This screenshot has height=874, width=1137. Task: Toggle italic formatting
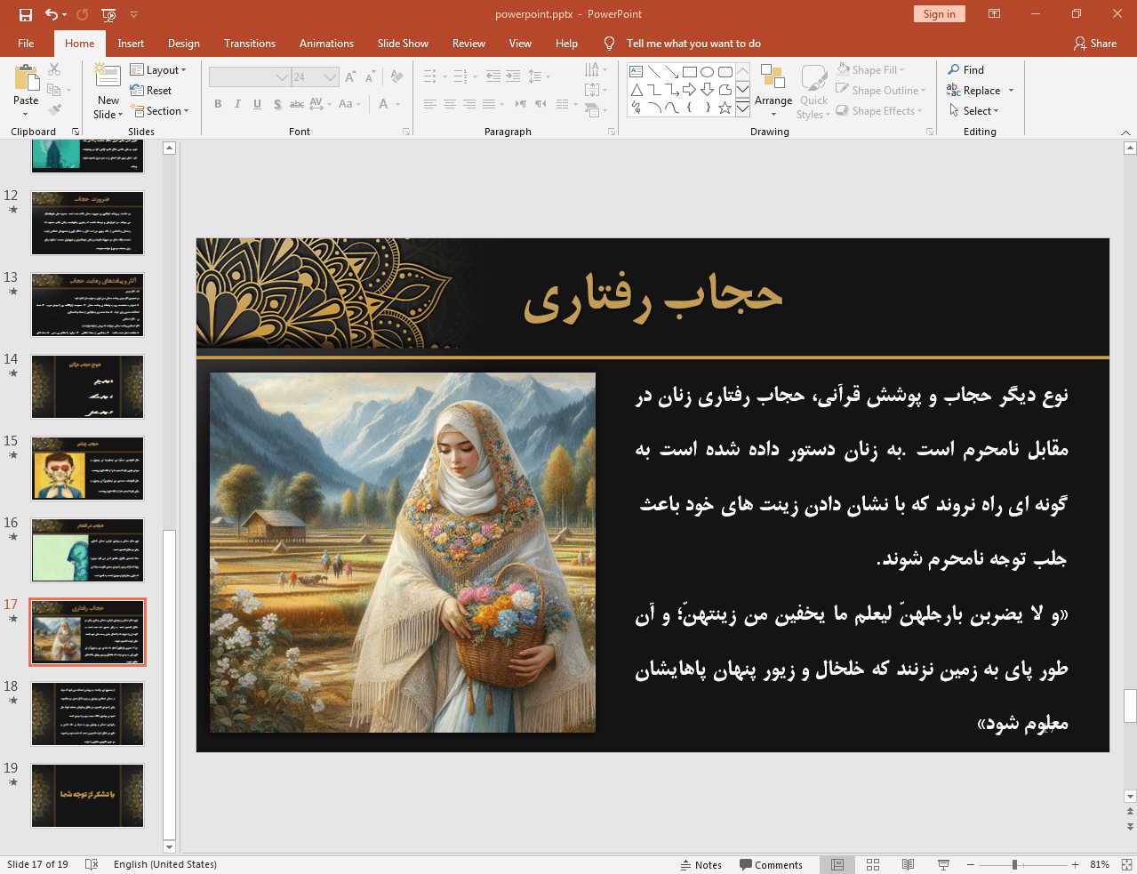pyautogui.click(x=236, y=104)
